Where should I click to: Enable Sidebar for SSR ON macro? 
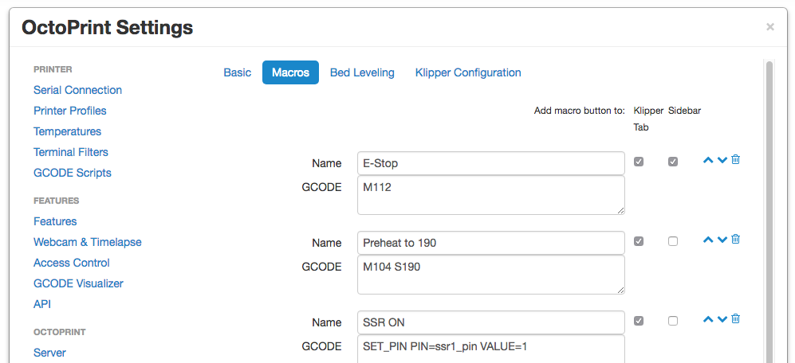pyautogui.click(x=673, y=321)
